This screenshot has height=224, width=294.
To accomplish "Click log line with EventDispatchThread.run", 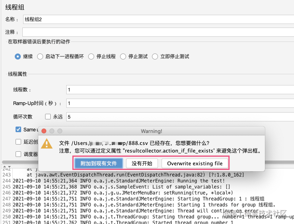I will (135, 175).
